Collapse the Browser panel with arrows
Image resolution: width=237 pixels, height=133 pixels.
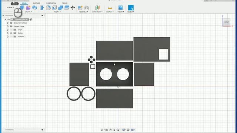pyautogui.click(x=3, y=16)
